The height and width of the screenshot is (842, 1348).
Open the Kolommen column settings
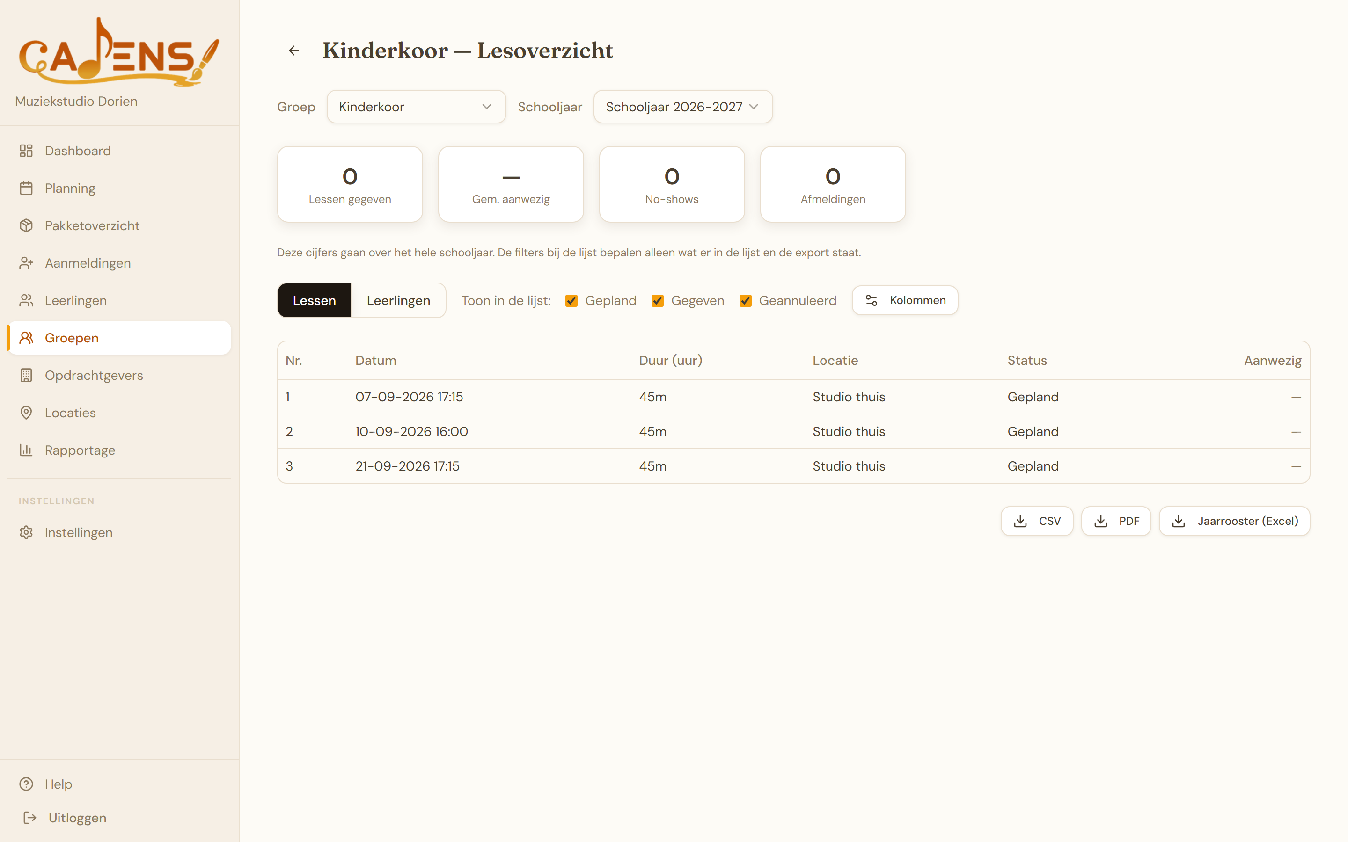pyautogui.click(x=905, y=300)
